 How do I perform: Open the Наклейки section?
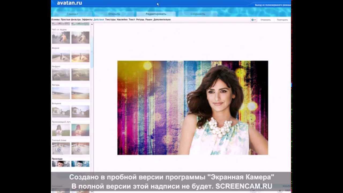(x=122, y=20)
